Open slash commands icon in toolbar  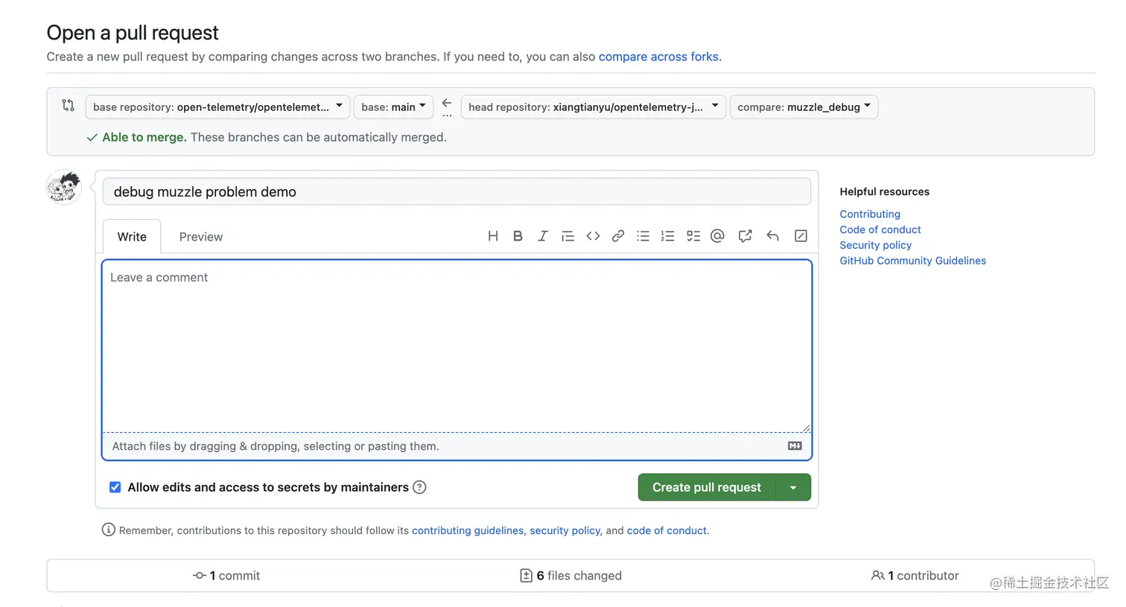(x=801, y=236)
